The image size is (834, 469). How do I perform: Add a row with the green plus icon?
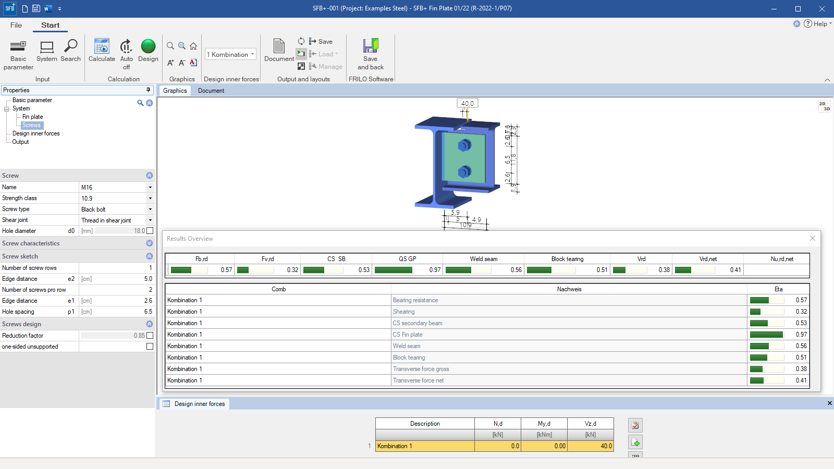635,442
